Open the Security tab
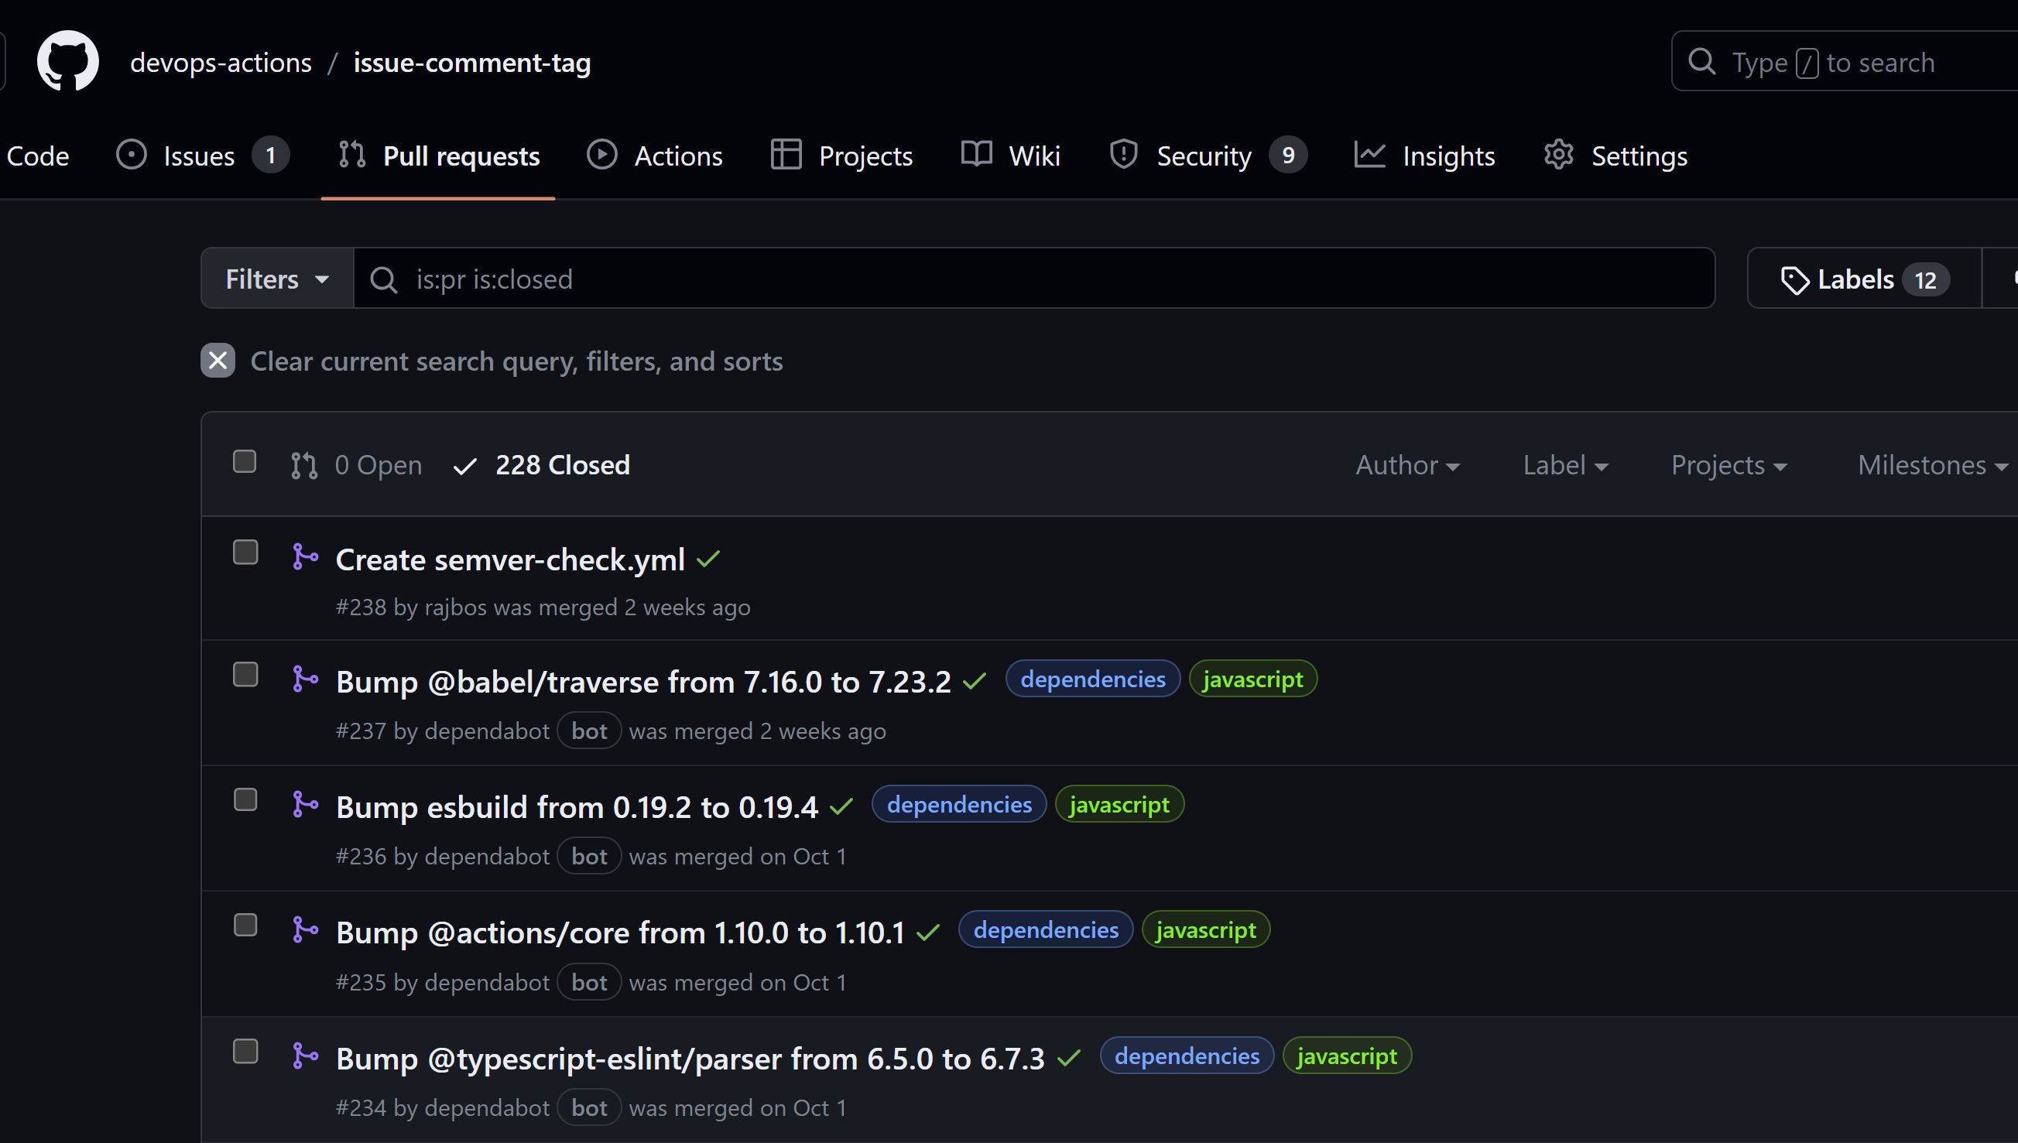2018x1143 pixels. (x=1208, y=156)
